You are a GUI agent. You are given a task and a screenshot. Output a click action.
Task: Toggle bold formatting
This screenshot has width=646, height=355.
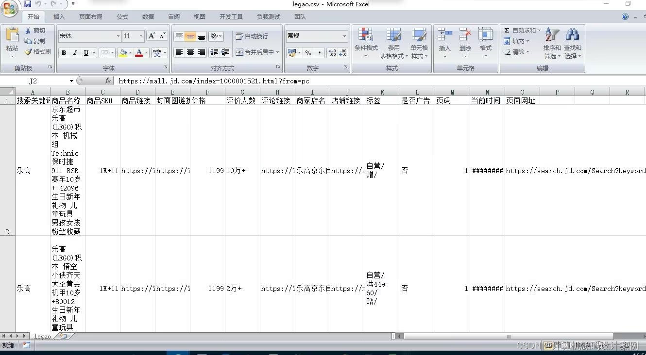[64, 53]
